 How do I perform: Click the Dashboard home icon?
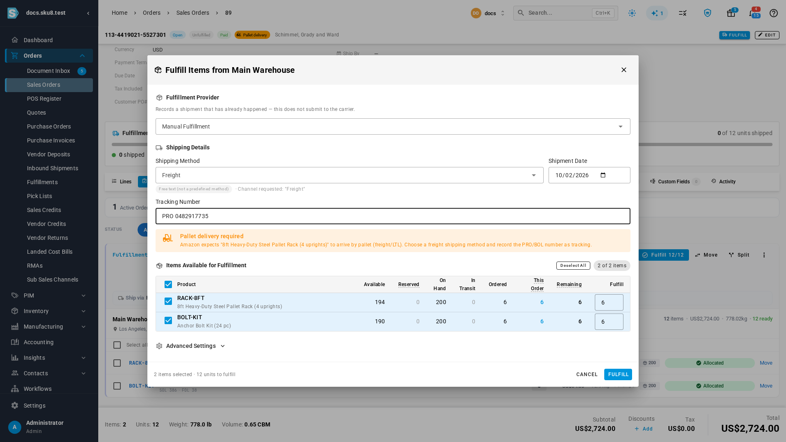pyautogui.click(x=15, y=40)
